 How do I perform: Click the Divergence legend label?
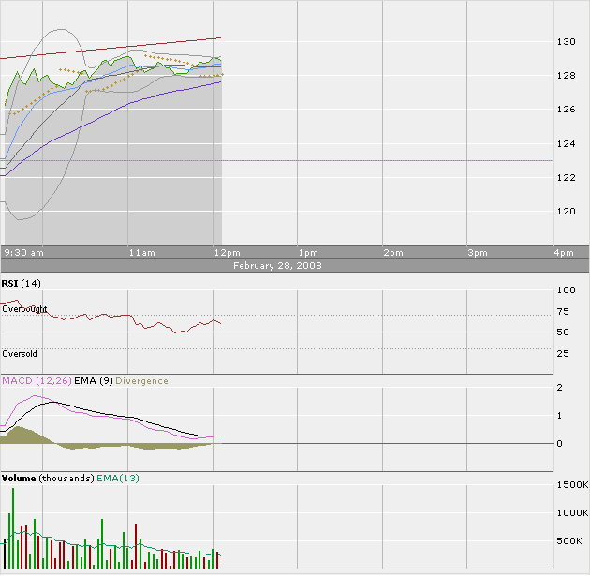141,381
